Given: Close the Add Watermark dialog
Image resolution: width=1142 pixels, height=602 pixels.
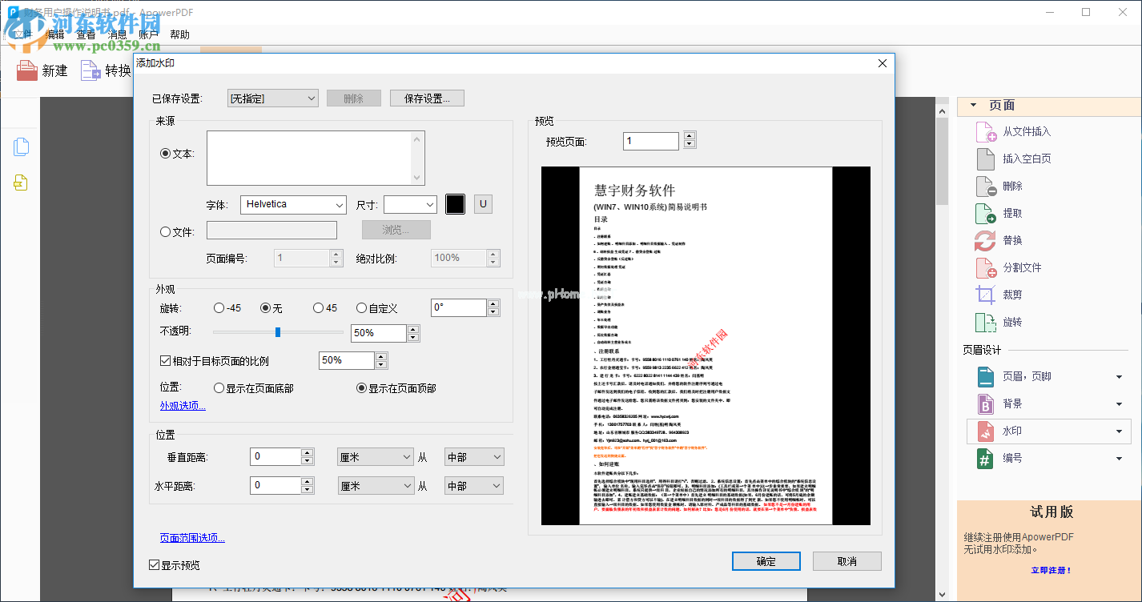Looking at the screenshot, I should (x=883, y=63).
